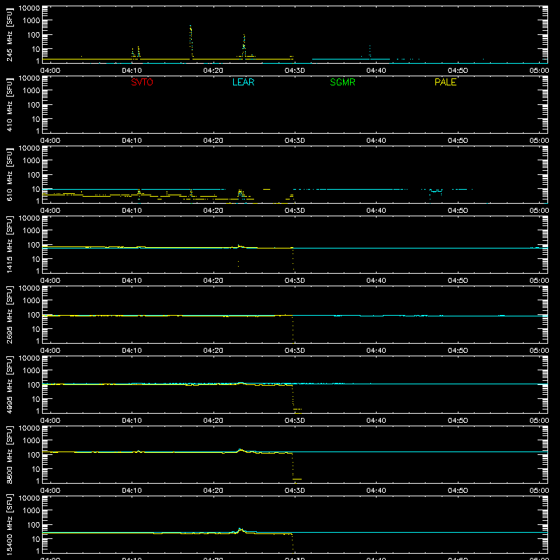This screenshot has width=560, height=560.
Task: Click the 10000 tick of the 8800 MHz panel
Action: [29, 428]
